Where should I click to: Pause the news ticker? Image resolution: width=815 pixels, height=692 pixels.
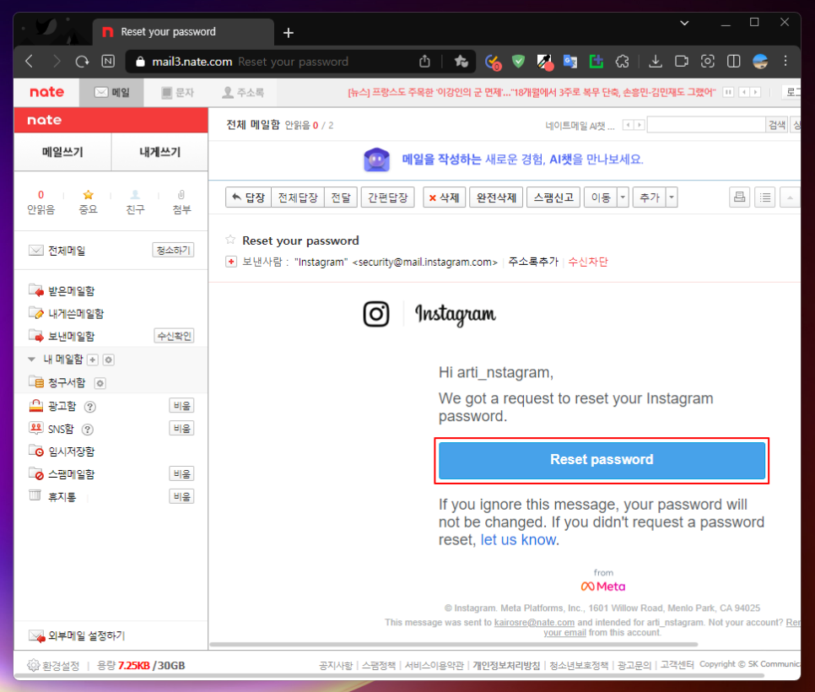728,92
